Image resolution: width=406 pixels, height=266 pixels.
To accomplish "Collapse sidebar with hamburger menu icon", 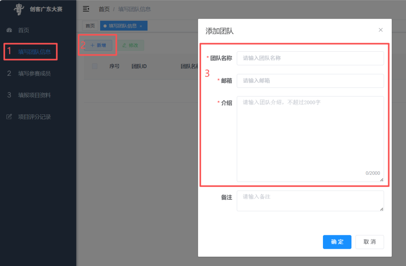I will coord(86,9).
